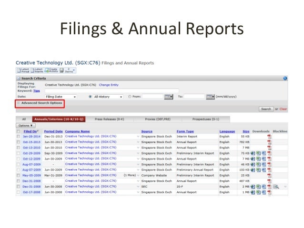
Task: Sort by the Form Type column header
Action: coord(185,131)
